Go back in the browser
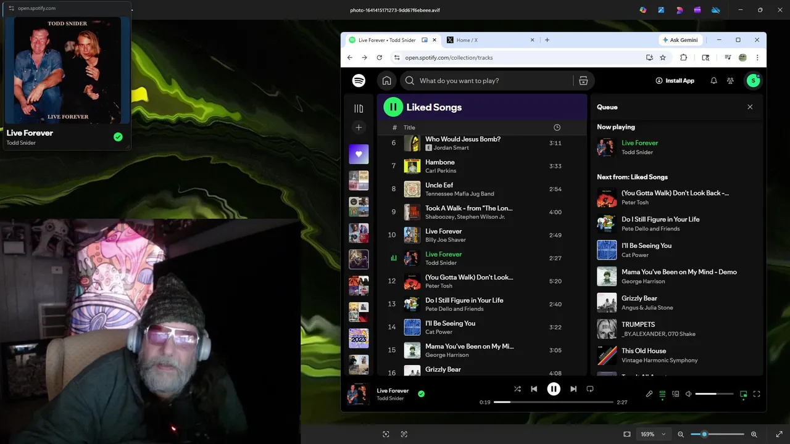Viewport: 790px width, 444px height. click(x=350, y=57)
